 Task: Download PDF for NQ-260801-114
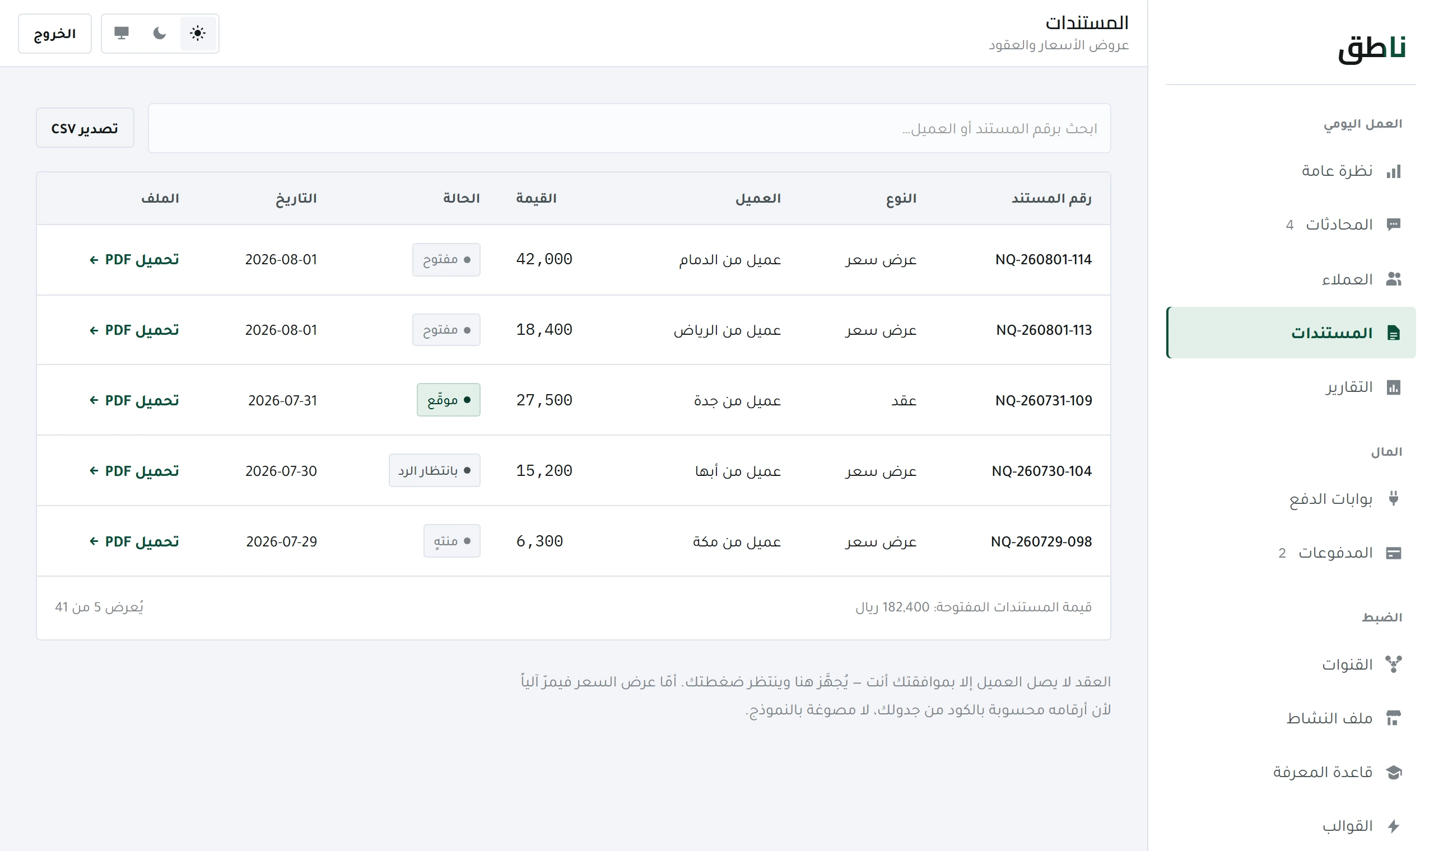pyautogui.click(x=134, y=260)
